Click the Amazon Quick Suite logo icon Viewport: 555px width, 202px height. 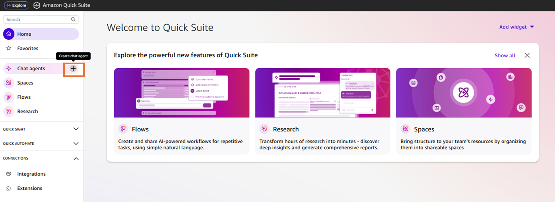coord(37,5)
